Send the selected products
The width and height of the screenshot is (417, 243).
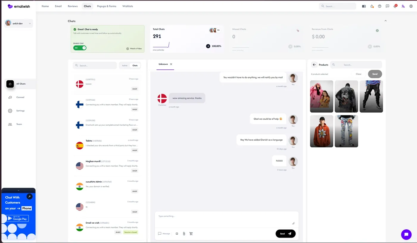click(x=375, y=74)
